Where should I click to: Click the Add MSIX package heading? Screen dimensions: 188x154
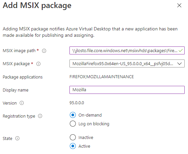click(x=37, y=6)
